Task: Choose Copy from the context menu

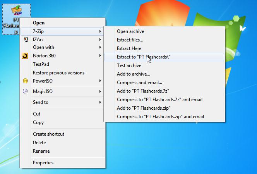Action: (x=62, y=122)
